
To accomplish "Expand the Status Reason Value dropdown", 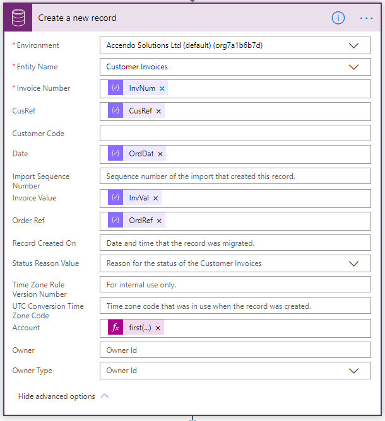I will (x=354, y=263).
